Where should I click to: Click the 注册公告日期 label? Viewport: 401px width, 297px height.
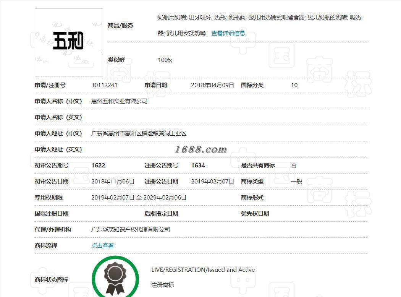(x=162, y=182)
